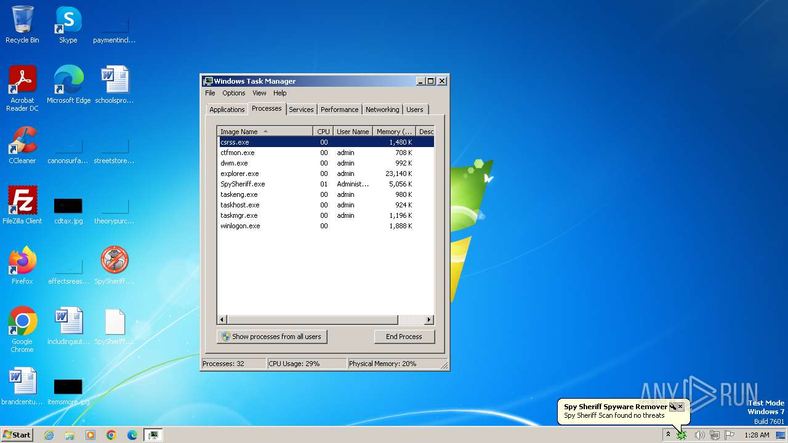Show hidden tray icons arrow
788x443 pixels.
point(668,435)
